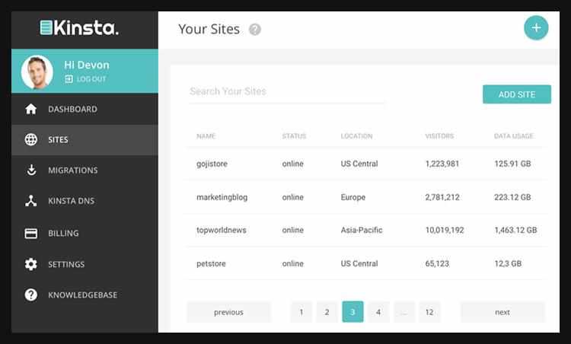This screenshot has width=571, height=344.
Task: Jump to page 12
Action: pyautogui.click(x=429, y=312)
